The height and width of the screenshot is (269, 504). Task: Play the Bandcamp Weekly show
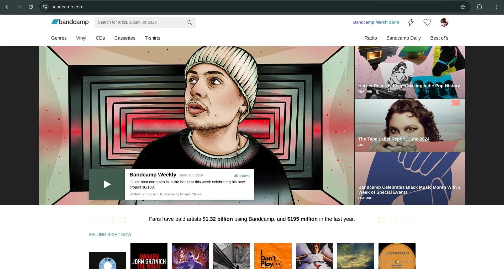(x=107, y=184)
